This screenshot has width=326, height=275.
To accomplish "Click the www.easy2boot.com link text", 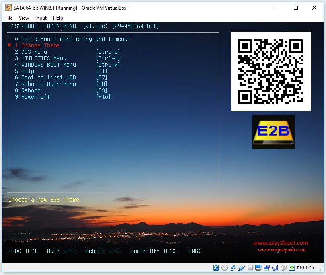I will pos(281,243).
